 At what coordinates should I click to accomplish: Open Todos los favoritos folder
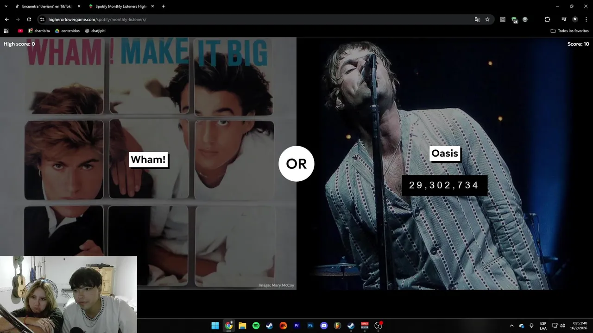pyautogui.click(x=570, y=31)
